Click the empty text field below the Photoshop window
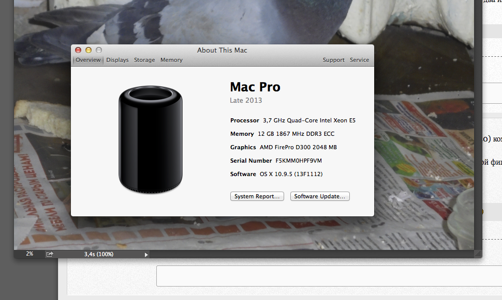Screen dimensions: 502x300 tap(329, 276)
